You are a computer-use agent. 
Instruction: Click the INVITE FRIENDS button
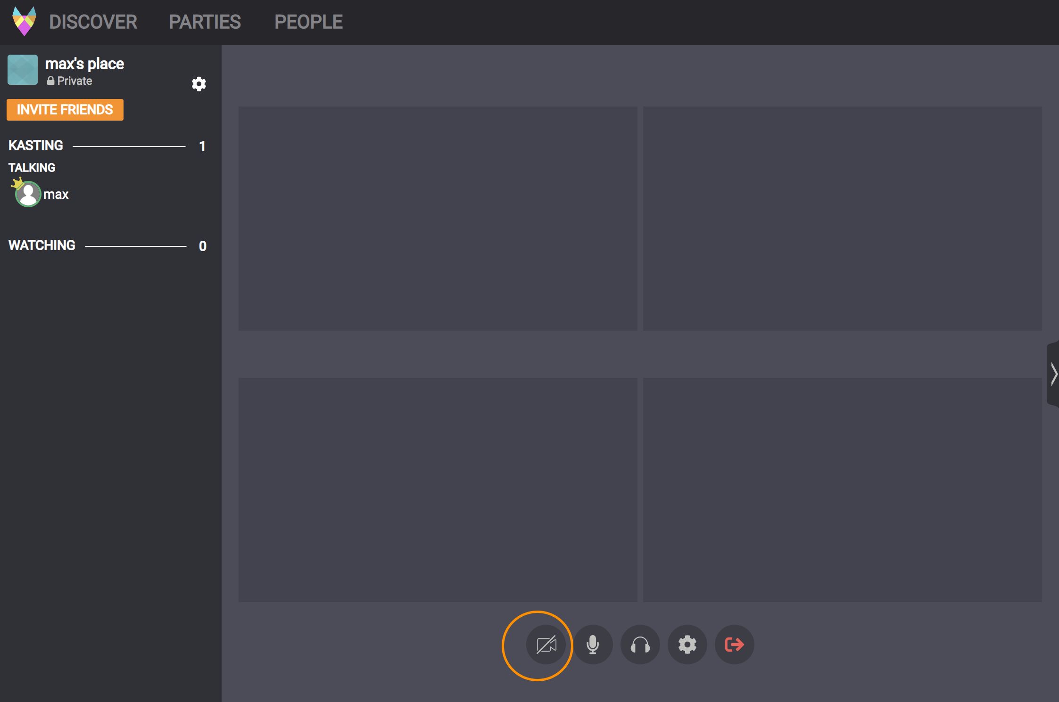(65, 110)
